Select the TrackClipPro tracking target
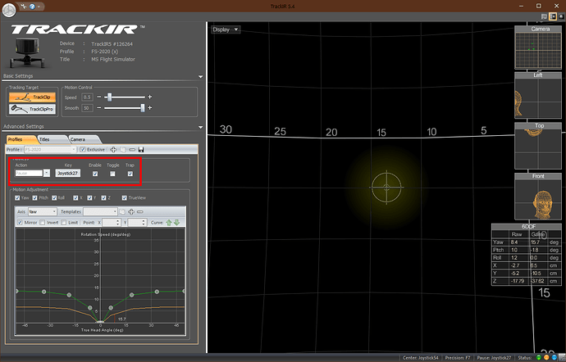Image resolution: width=566 pixels, height=362 pixels. pyautogui.click(x=30, y=108)
